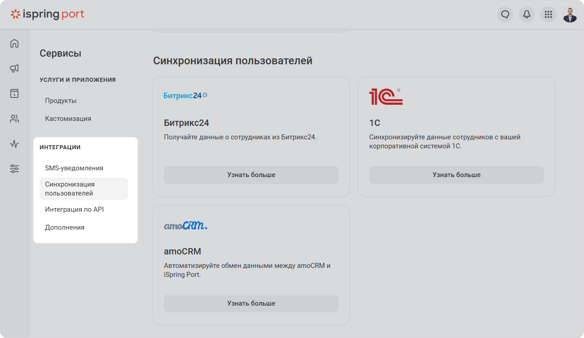Click the iSpring Port logo
The width and height of the screenshot is (584, 338).
47,14
